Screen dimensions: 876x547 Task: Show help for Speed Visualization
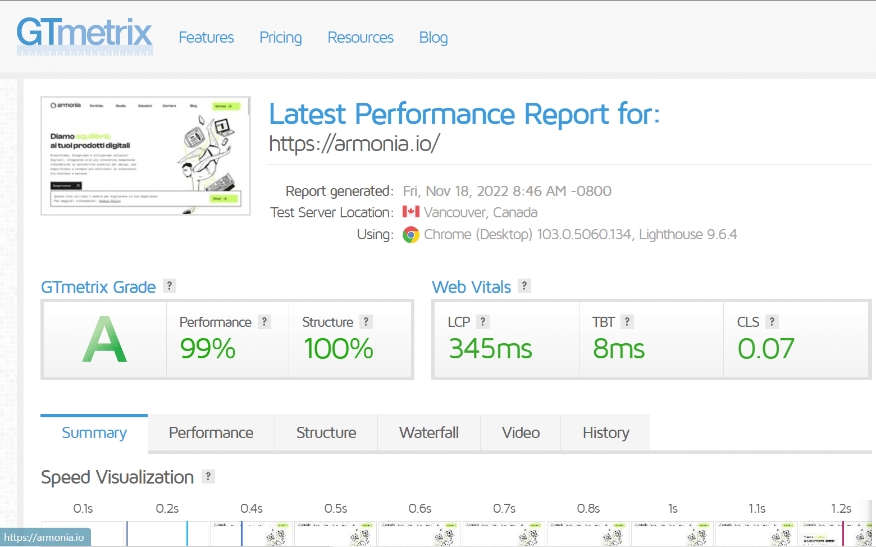[x=208, y=477]
